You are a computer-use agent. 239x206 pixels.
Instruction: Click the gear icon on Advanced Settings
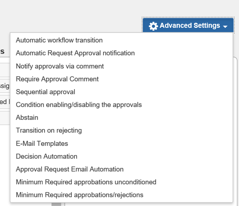coord(153,26)
